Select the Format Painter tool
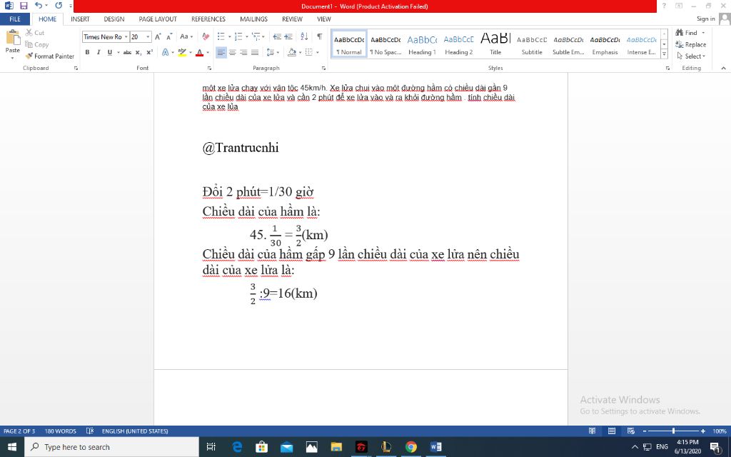731x457 pixels. coord(50,56)
